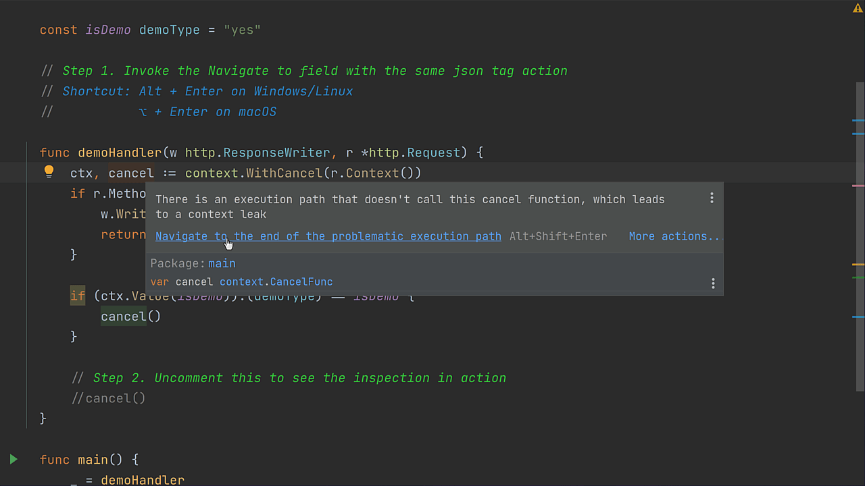Click the main package link in the popup

[222, 263]
